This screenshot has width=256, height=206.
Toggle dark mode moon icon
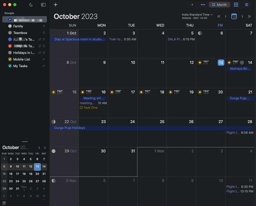[31, 5]
